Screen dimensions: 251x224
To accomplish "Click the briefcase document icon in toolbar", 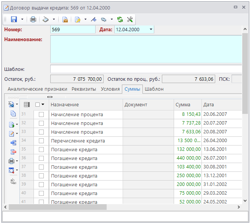I will click(x=65, y=19).
